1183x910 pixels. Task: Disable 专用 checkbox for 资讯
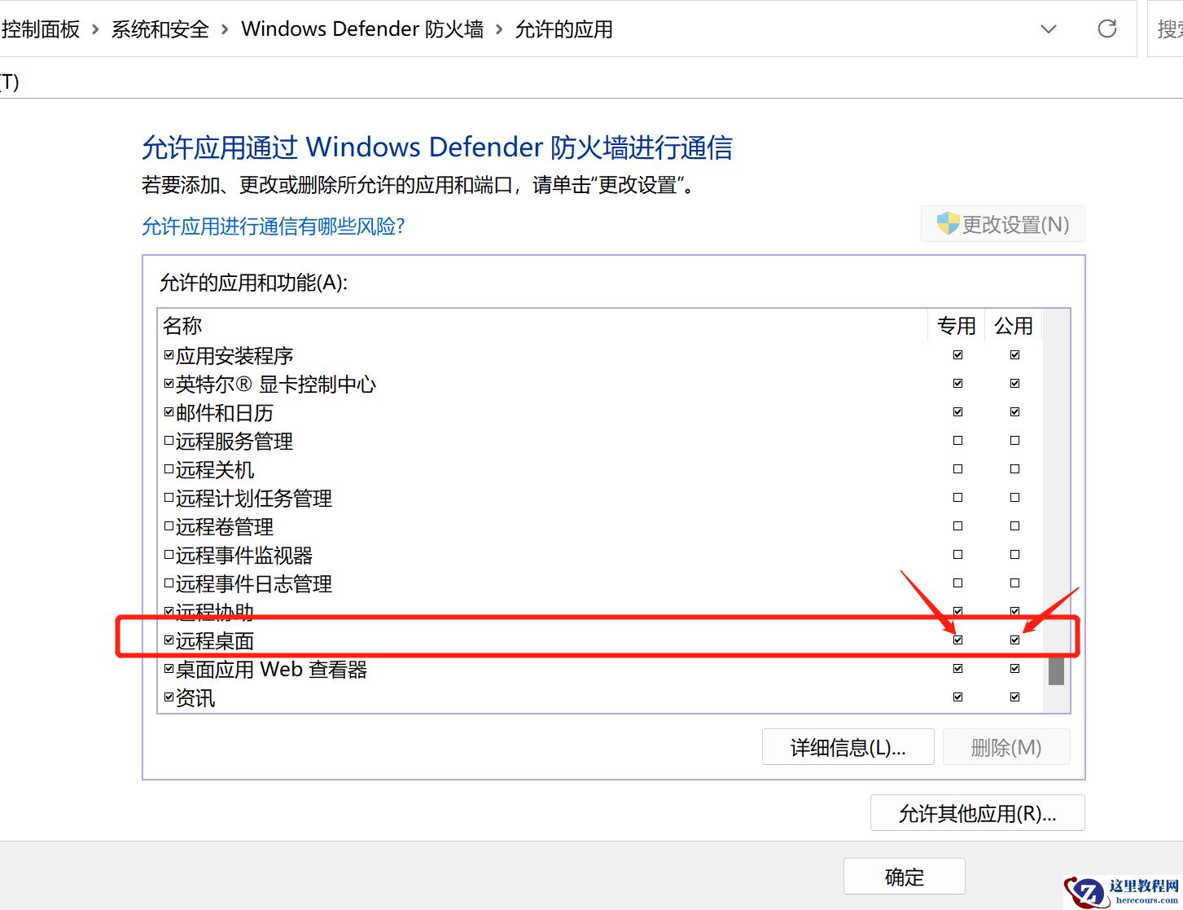click(957, 697)
